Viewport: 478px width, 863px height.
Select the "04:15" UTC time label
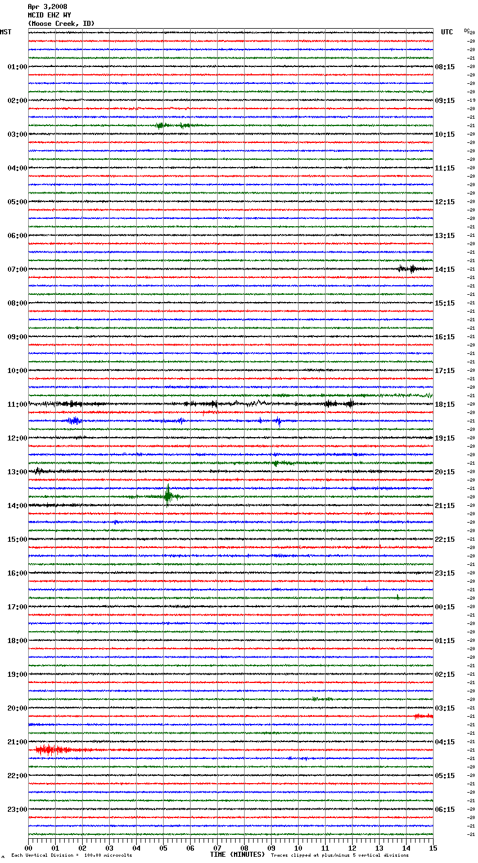tap(445, 742)
